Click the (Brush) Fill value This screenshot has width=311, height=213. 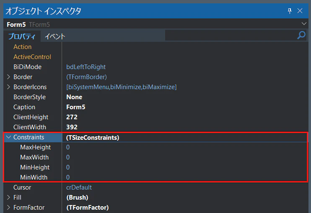[x=77, y=198]
